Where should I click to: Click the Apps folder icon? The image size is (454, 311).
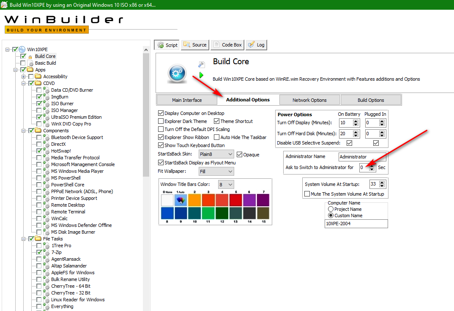click(x=30, y=70)
